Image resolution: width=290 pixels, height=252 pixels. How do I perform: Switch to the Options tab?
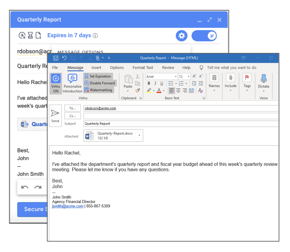117,68
